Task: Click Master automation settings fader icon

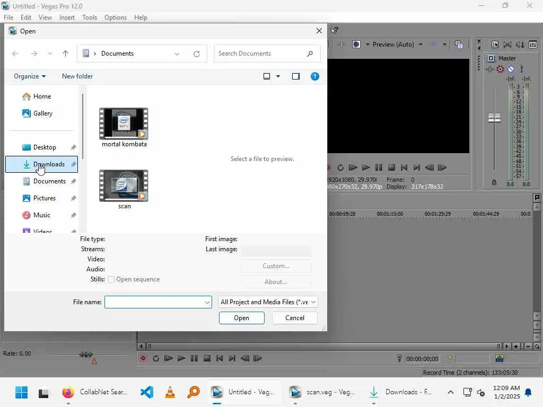Action: (489, 69)
